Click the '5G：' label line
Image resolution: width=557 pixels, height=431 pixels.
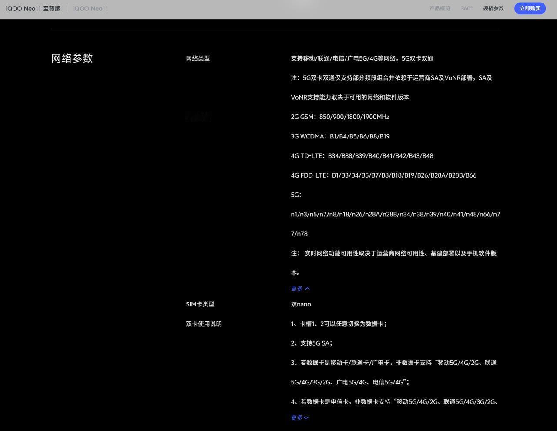click(x=296, y=195)
